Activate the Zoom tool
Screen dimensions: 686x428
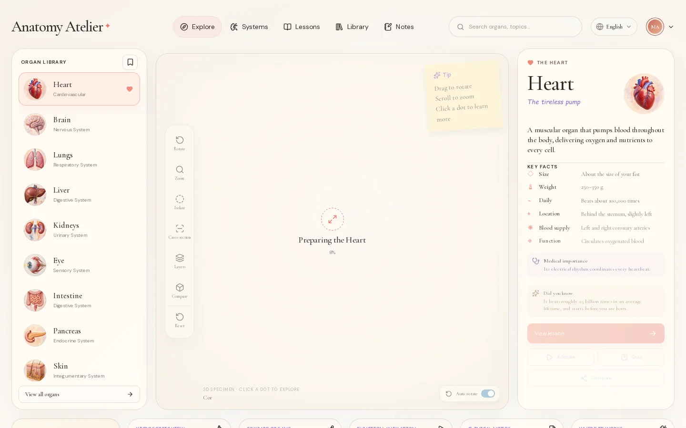(180, 173)
